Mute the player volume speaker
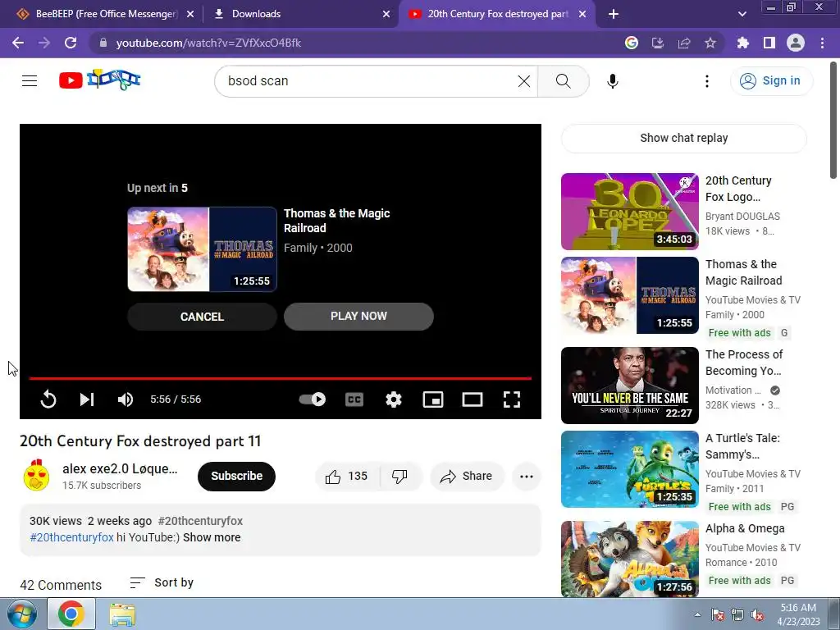The image size is (840, 630). tap(126, 399)
